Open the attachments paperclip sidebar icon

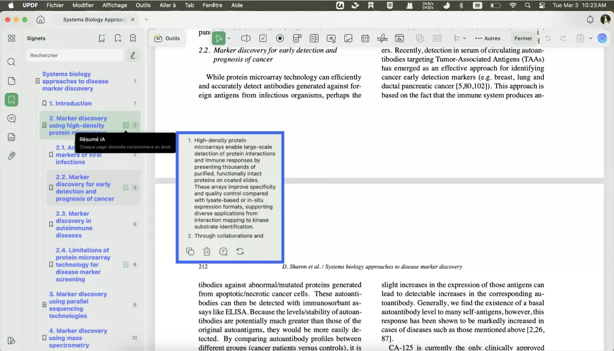12,156
